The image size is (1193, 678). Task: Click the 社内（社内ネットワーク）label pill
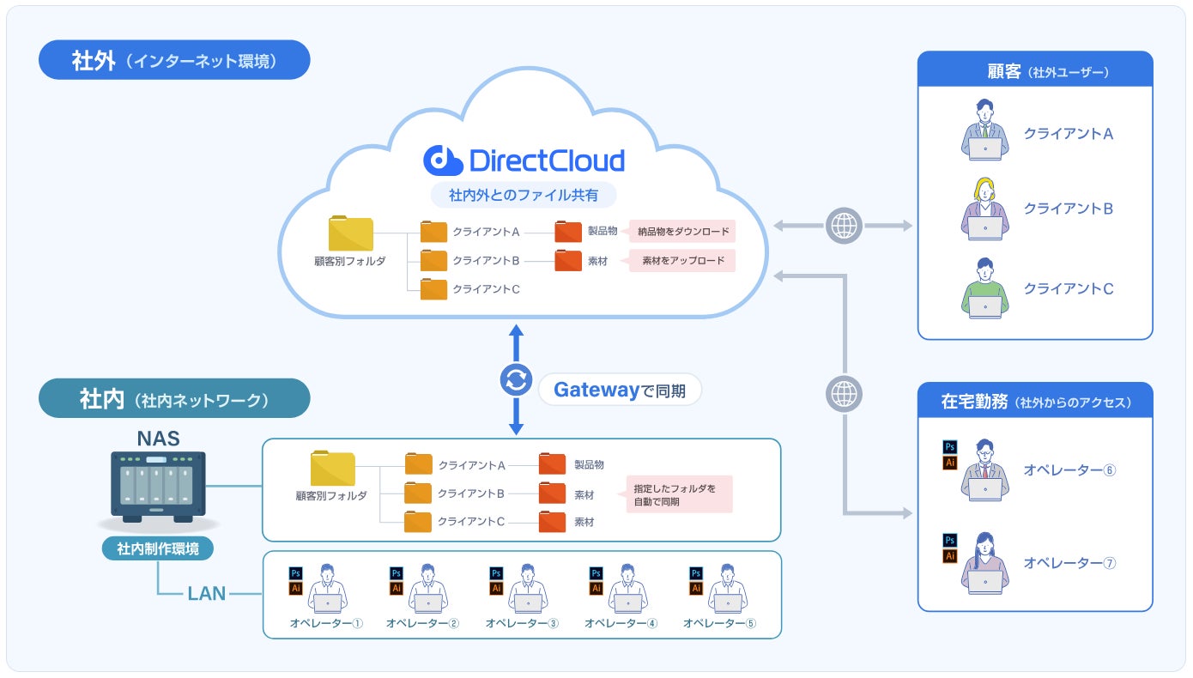[x=174, y=398]
